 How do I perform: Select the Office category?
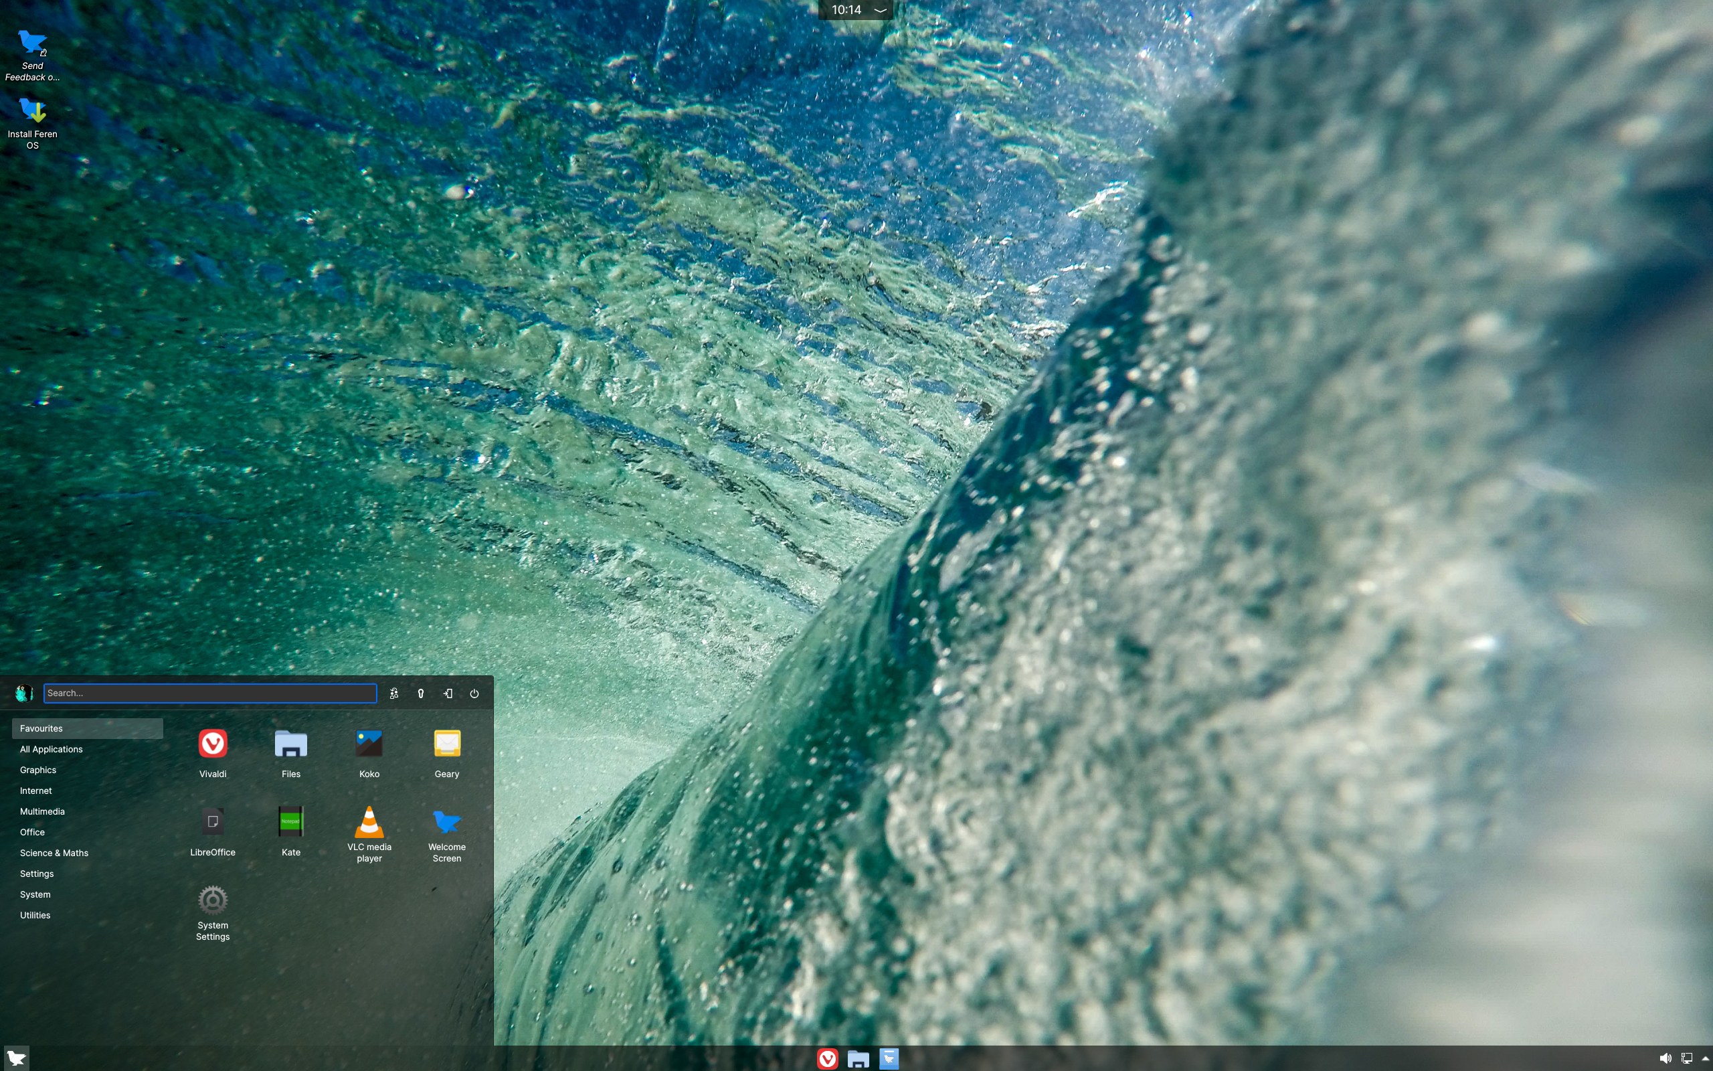[87, 832]
